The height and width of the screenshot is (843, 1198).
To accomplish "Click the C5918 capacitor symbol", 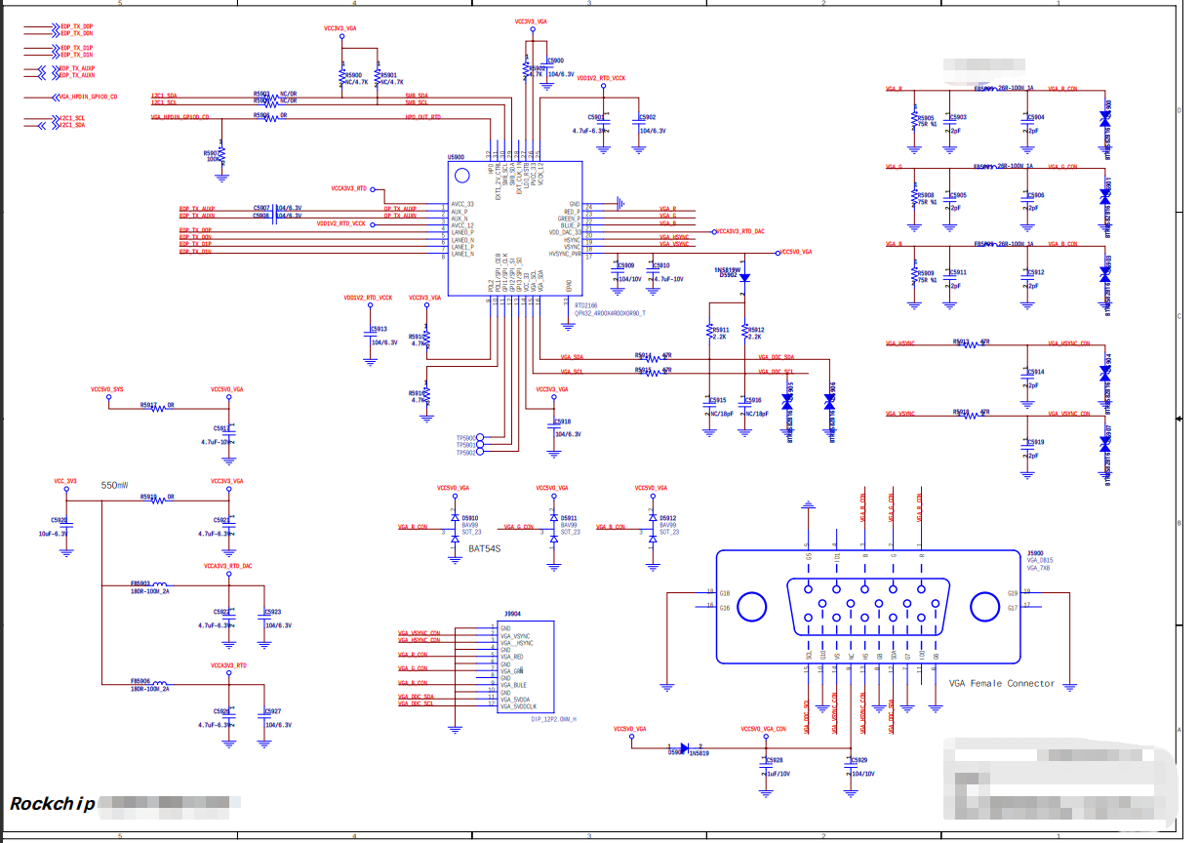I will click(553, 427).
